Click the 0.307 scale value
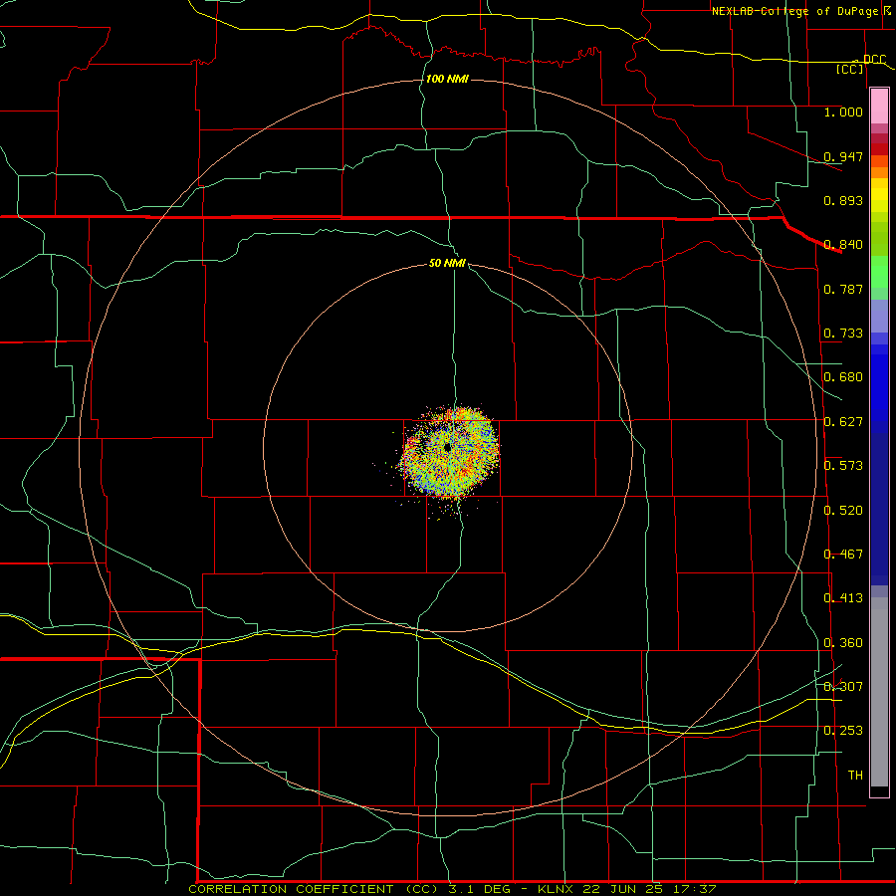 click(843, 687)
